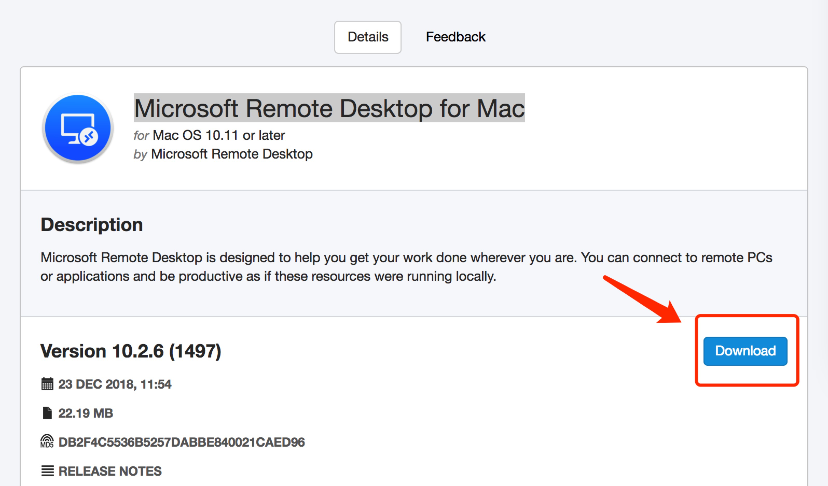Screen dimensions: 828x486
Task: Click the Download button
Action: [x=745, y=351]
